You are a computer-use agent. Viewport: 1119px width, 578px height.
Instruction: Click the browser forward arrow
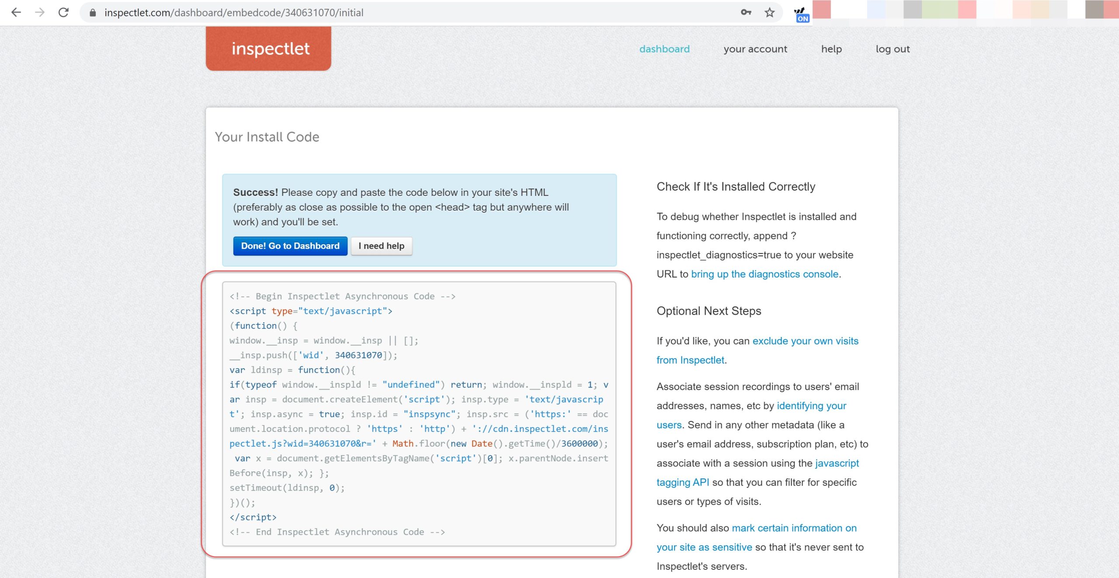pos(40,12)
